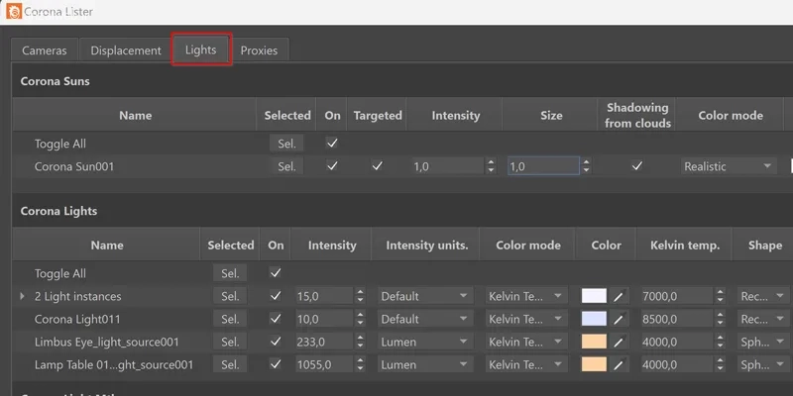Click color picker pencil for Lamp Table light

click(619, 364)
